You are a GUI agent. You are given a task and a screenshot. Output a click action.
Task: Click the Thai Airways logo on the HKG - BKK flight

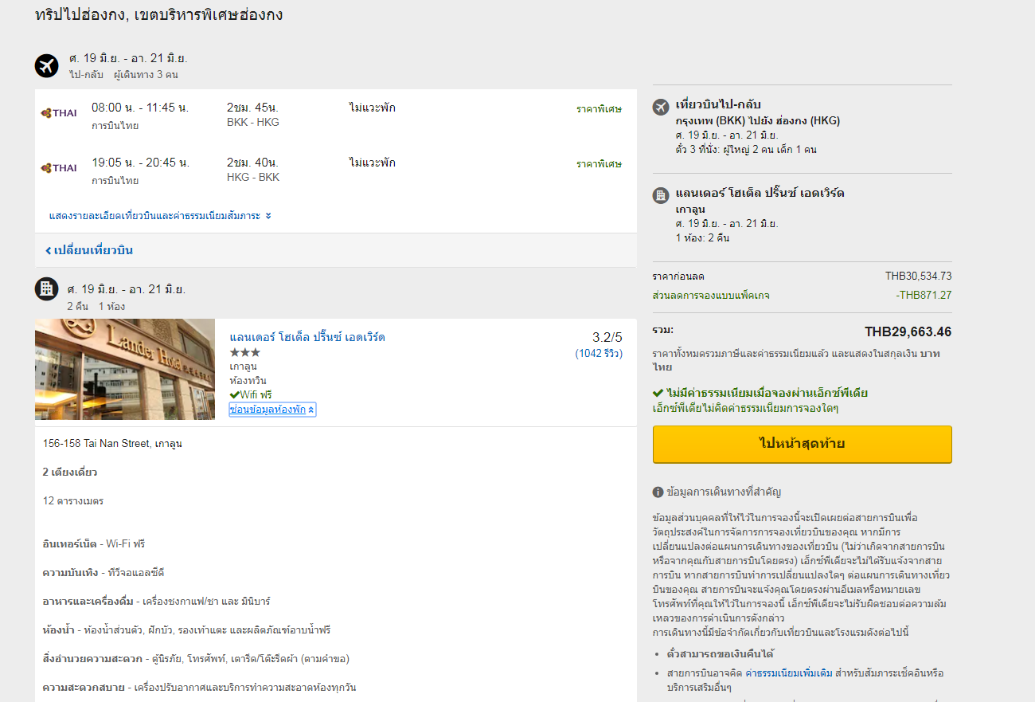click(59, 167)
